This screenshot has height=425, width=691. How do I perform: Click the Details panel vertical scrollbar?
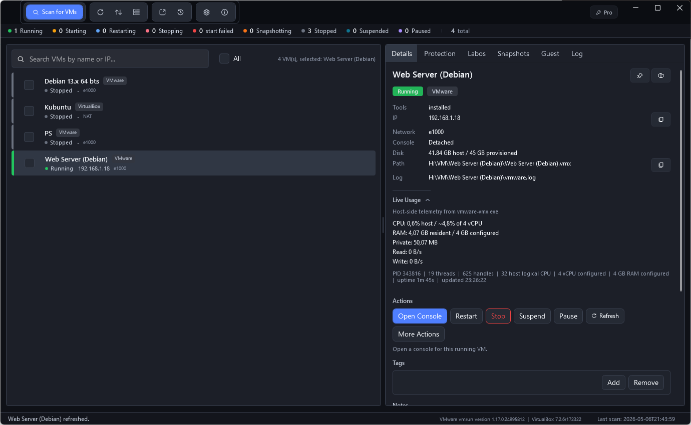(680, 180)
